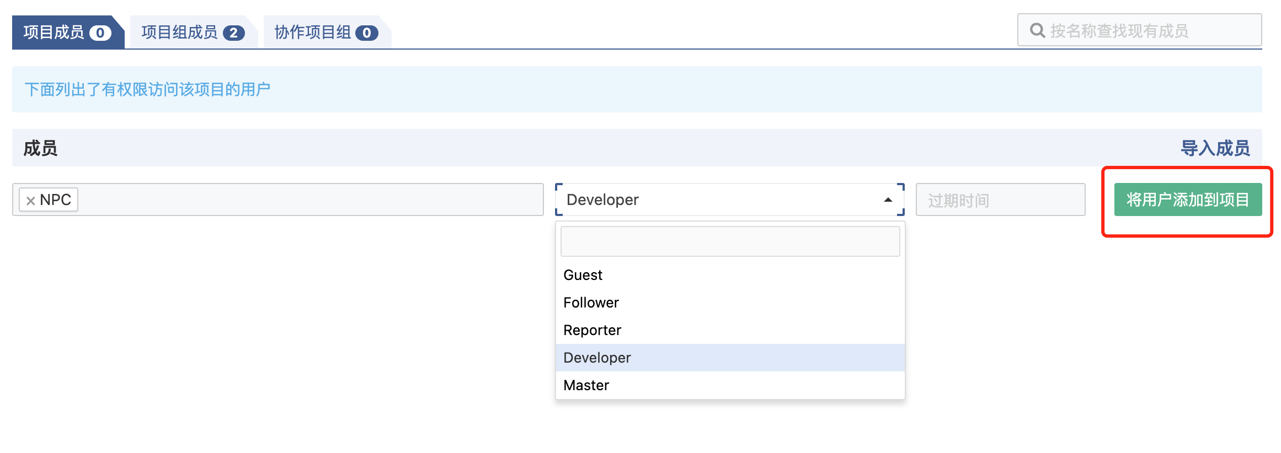Switch to the 协作项目组 tab
The height and width of the screenshot is (453, 1281).
coord(313,33)
